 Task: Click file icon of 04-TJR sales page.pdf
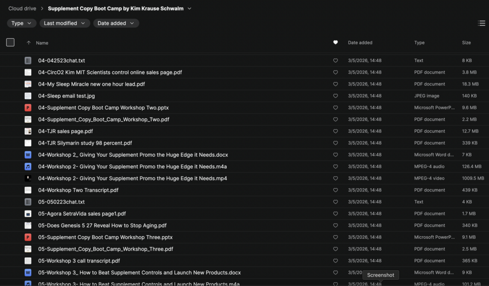point(28,131)
